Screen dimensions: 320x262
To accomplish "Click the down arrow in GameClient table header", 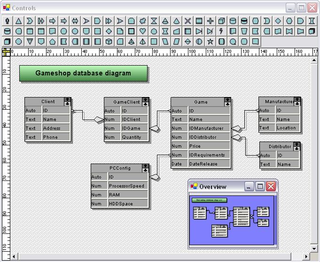I will (146, 104).
